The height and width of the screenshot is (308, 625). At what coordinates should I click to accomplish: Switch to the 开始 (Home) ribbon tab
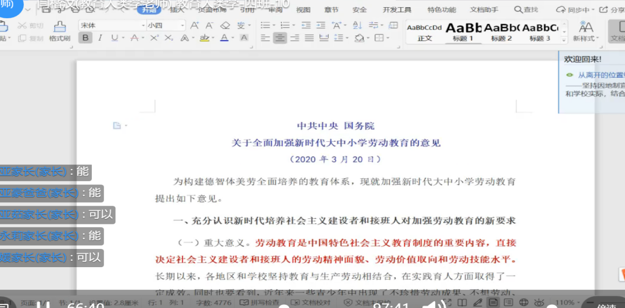148,10
